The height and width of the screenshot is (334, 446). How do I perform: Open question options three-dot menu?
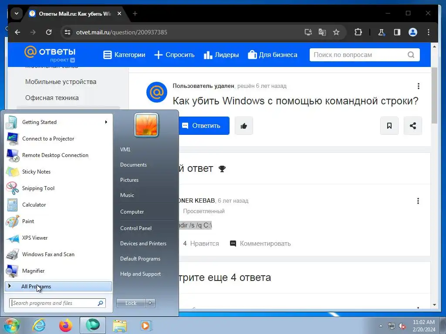tap(418, 86)
